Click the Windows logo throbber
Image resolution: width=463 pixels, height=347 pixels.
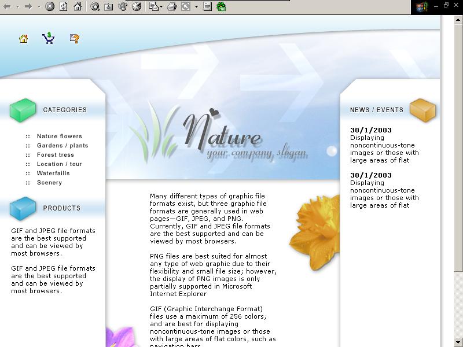click(422, 6)
